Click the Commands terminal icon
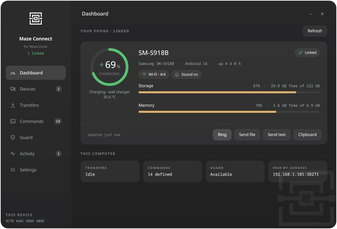 pyautogui.click(x=13, y=121)
